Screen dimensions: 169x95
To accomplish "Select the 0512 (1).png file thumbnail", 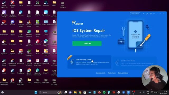I will [37, 81].
